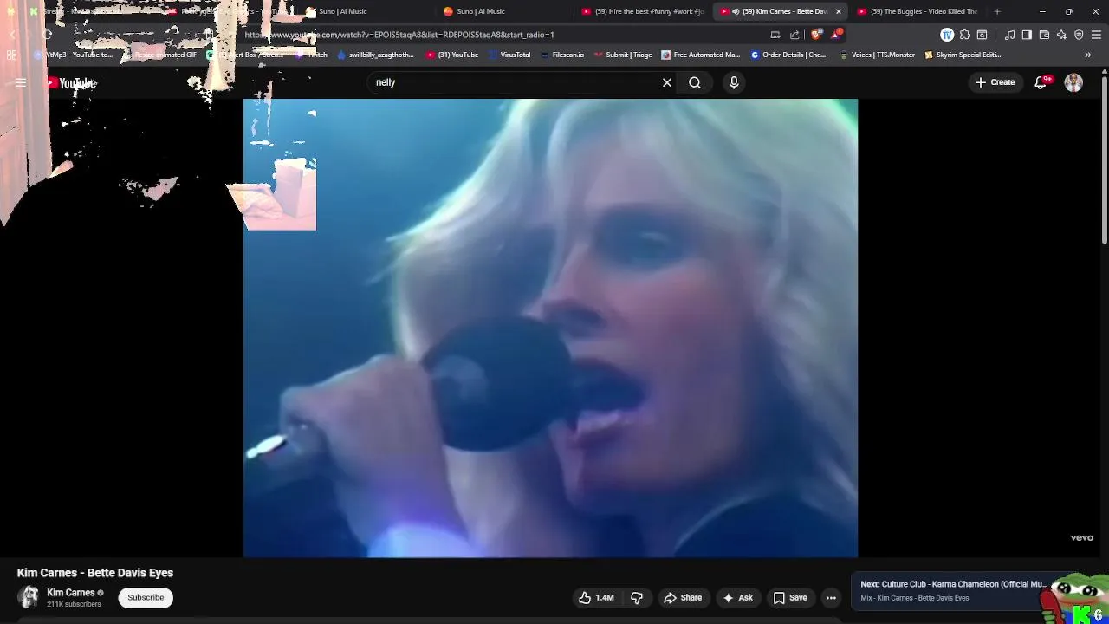
Task: Go to the YouTube home logo
Action: click(71, 83)
